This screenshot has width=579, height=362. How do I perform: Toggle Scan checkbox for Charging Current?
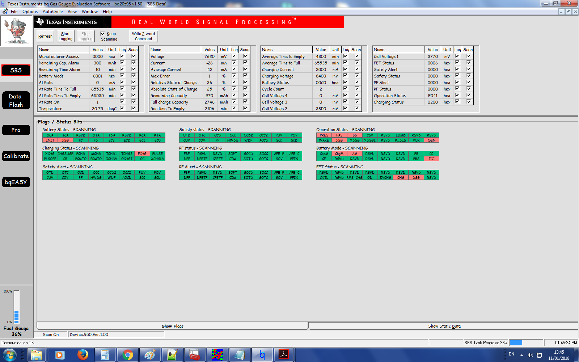pos(357,69)
